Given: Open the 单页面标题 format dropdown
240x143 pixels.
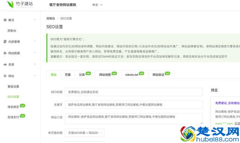Looking at the screenshot, I should [x=85, y=133].
